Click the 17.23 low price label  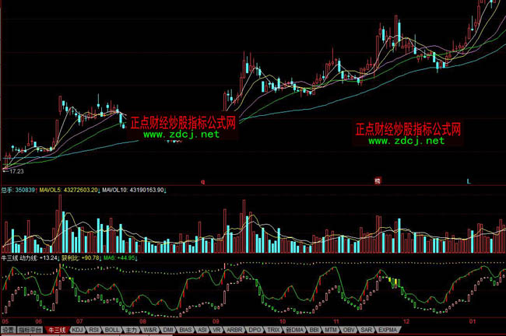[16, 170]
